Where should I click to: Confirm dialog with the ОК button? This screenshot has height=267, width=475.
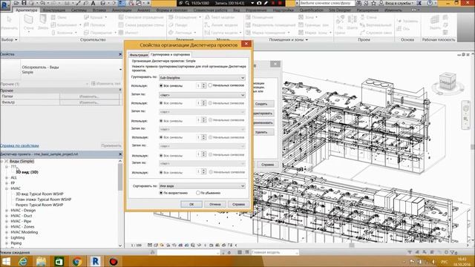(x=191, y=205)
